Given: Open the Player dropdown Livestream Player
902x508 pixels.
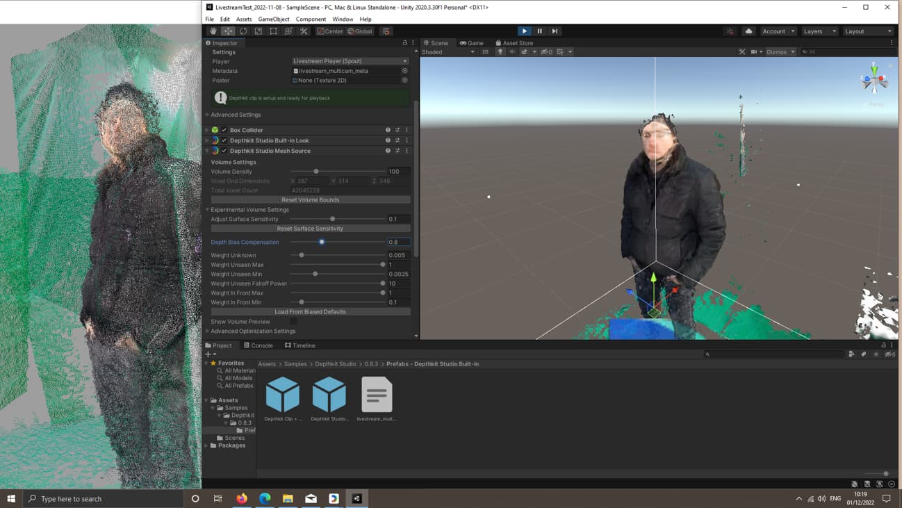Looking at the screenshot, I should (x=350, y=61).
